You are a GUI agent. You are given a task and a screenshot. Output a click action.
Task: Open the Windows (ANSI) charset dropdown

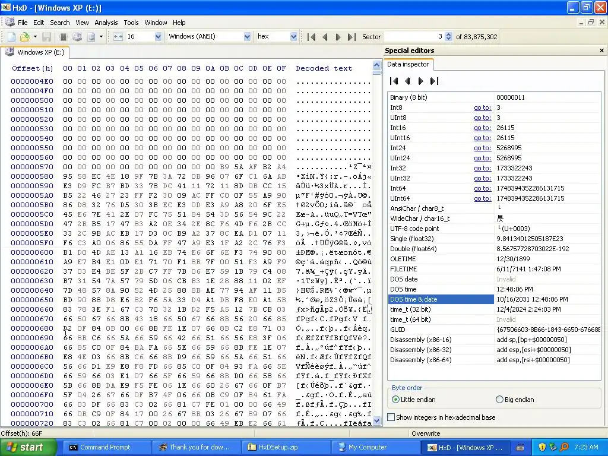tap(247, 36)
